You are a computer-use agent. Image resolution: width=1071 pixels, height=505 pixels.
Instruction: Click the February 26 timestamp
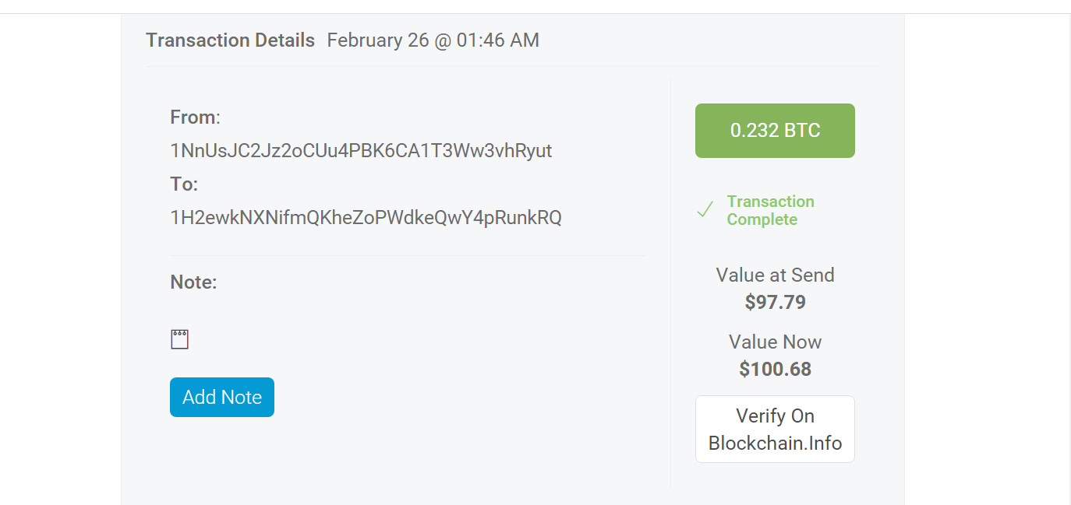tap(433, 40)
